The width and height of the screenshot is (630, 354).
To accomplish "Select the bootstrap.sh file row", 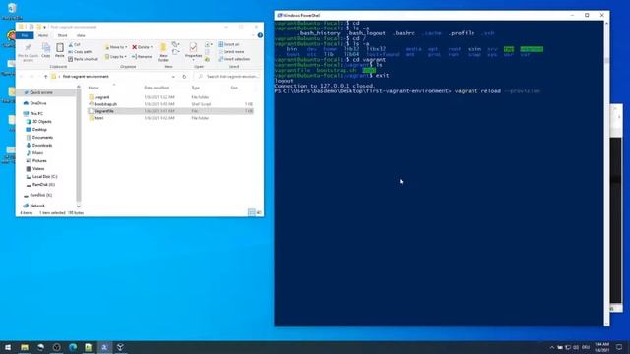I will [170, 104].
